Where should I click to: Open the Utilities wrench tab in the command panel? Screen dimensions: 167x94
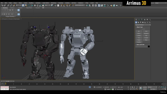click(x=150, y=20)
